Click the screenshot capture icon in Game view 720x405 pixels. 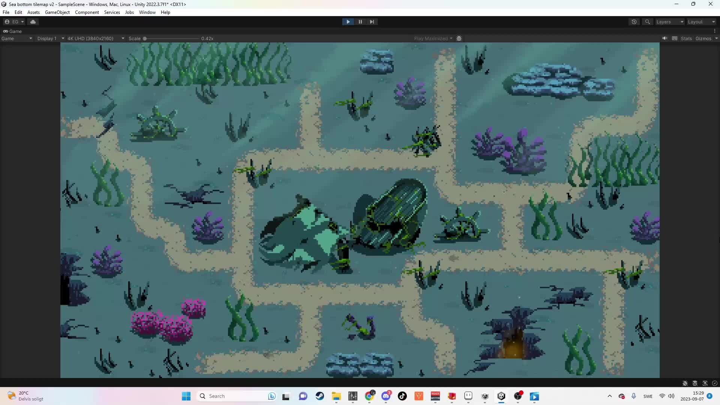coord(459,38)
